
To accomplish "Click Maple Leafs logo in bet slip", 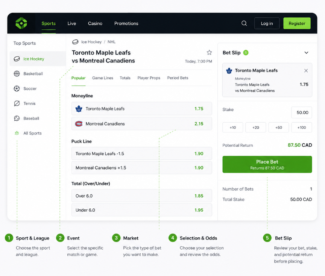I will (229, 71).
